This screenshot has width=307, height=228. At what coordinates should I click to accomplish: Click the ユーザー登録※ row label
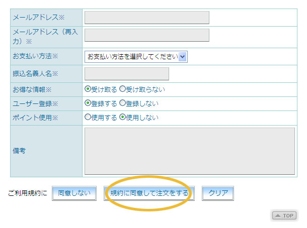[35, 103]
